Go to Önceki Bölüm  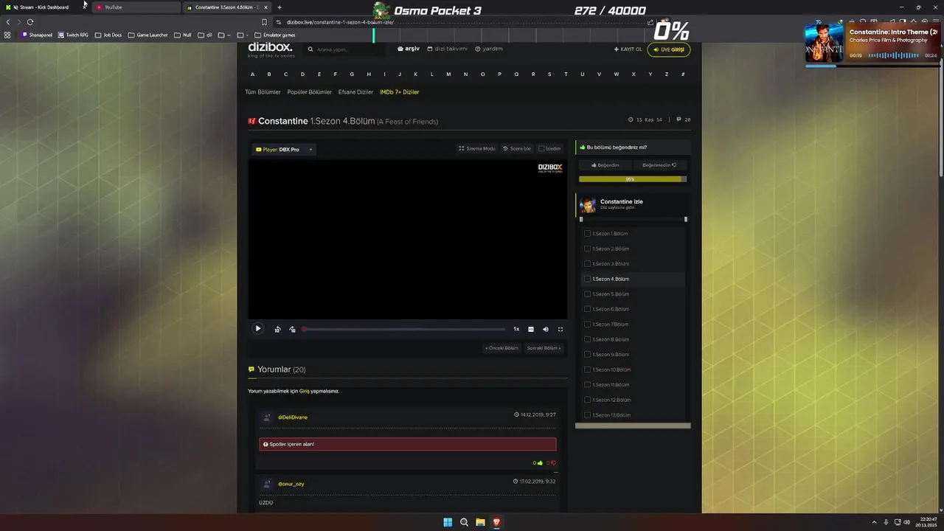[502, 348]
